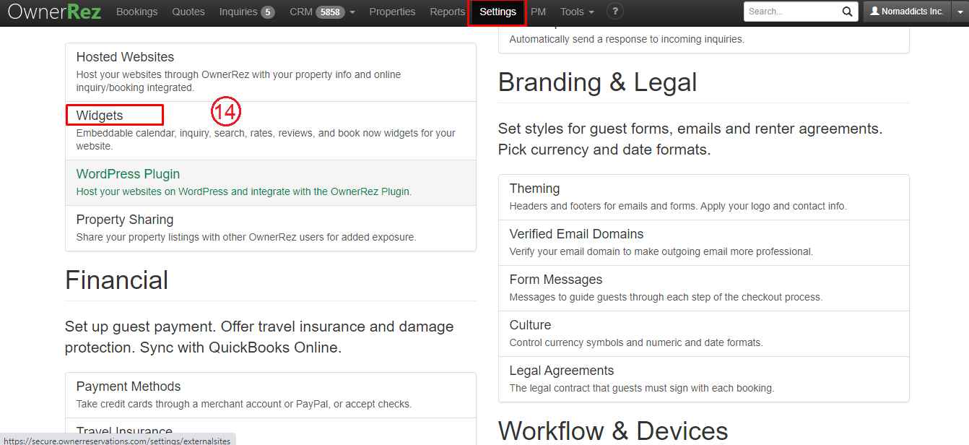Select the Settings tab
The width and height of the screenshot is (969, 445).
point(497,12)
